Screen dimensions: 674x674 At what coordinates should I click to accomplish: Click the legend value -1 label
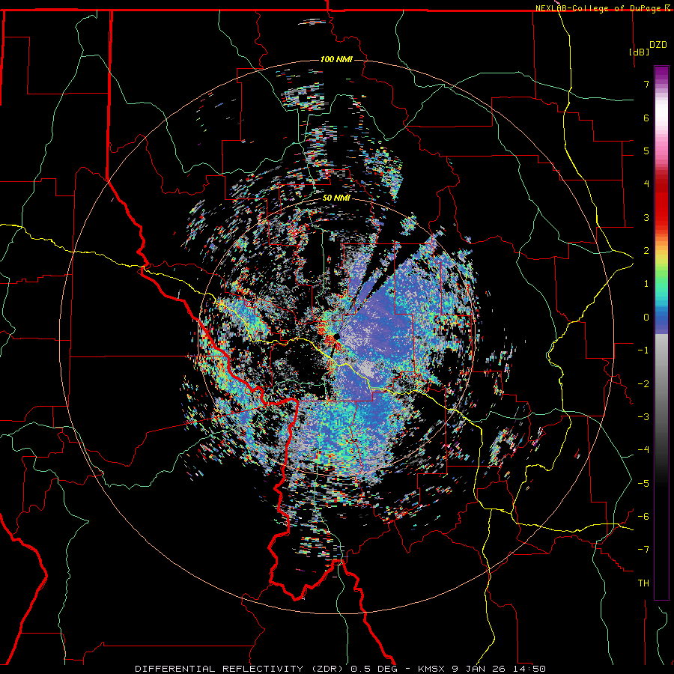[x=643, y=350]
